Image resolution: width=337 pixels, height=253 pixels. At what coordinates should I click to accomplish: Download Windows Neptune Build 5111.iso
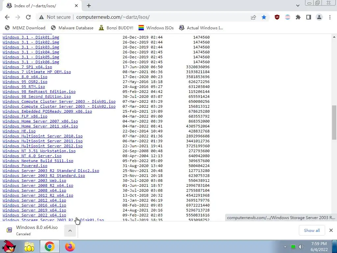[x=38, y=161]
